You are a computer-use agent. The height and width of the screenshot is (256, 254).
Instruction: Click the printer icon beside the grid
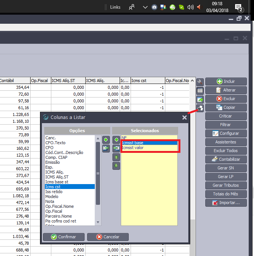pyautogui.click(x=200, y=108)
